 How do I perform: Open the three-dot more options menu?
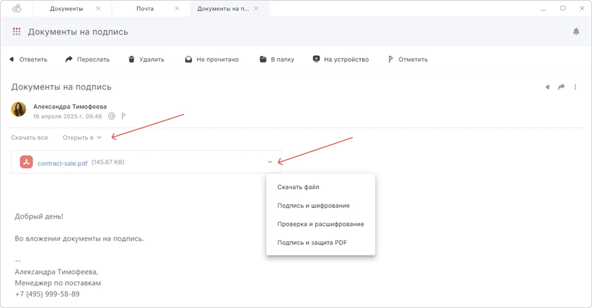click(x=575, y=87)
